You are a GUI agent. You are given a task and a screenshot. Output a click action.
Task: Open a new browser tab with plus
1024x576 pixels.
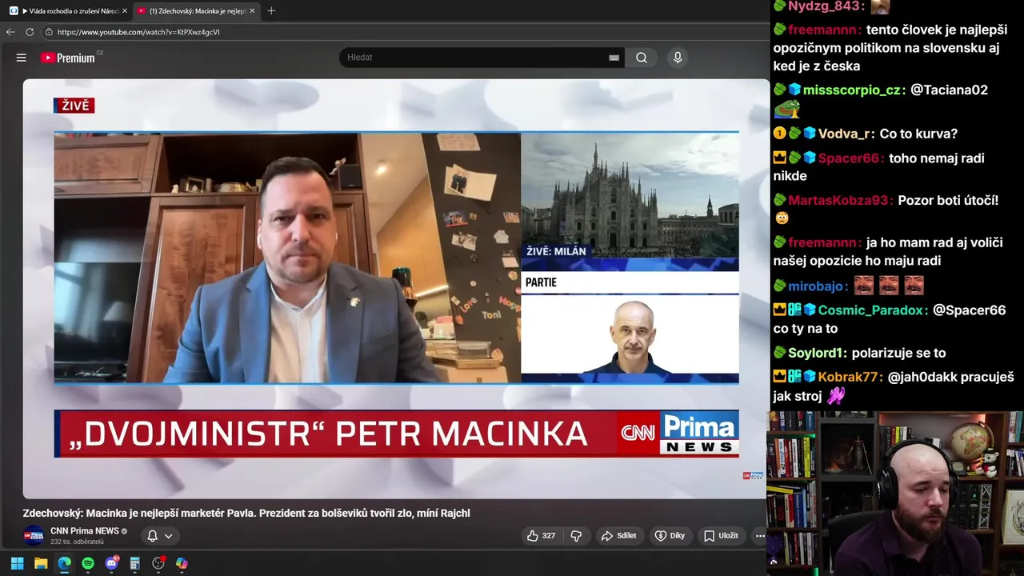pos(271,11)
